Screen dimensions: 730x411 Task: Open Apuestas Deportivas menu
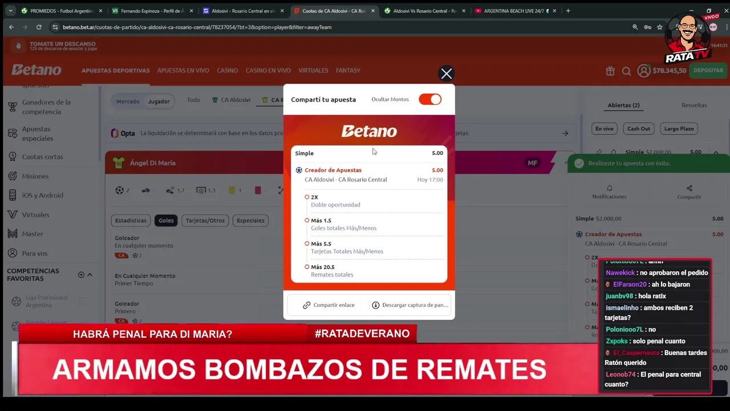pyautogui.click(x=115, y=71)
